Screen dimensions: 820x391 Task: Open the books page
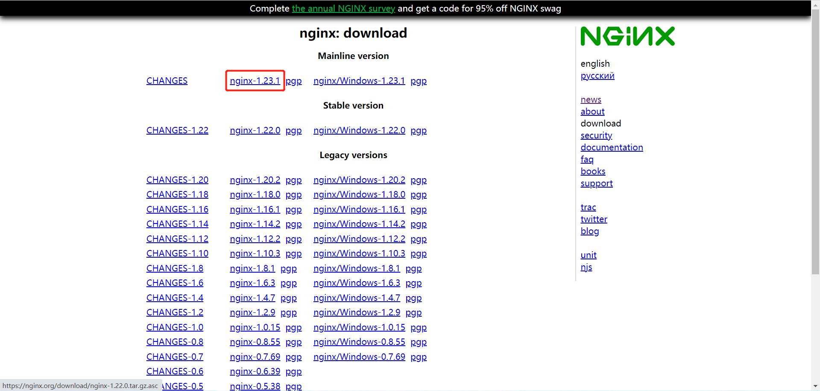593,171
